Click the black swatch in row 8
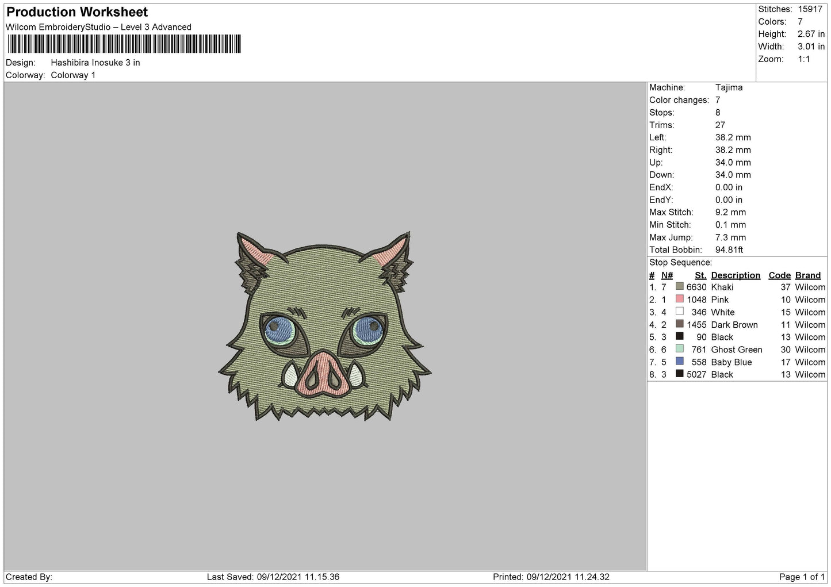This screenshot has height=587, width=831. [x=680, y=374]
